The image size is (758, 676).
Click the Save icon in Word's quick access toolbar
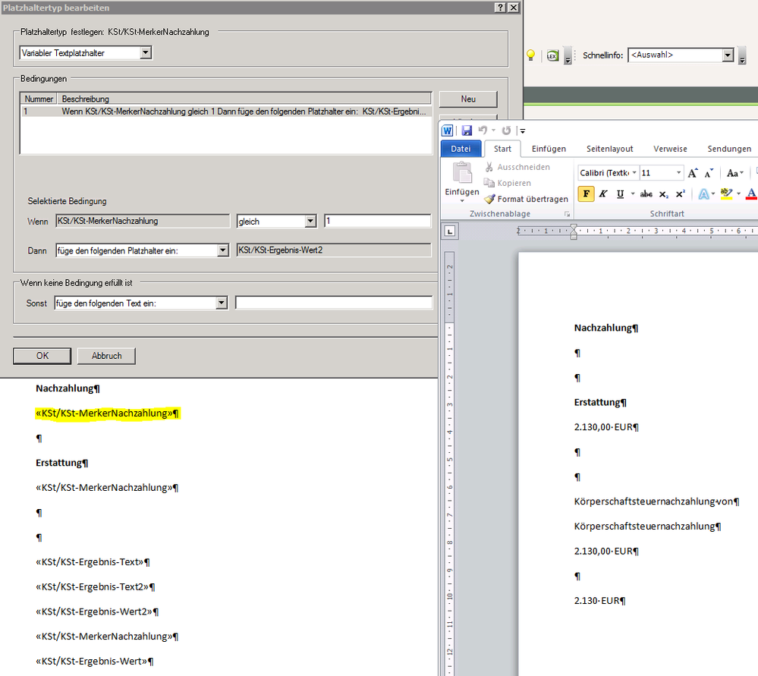click(x=467, y=130)
